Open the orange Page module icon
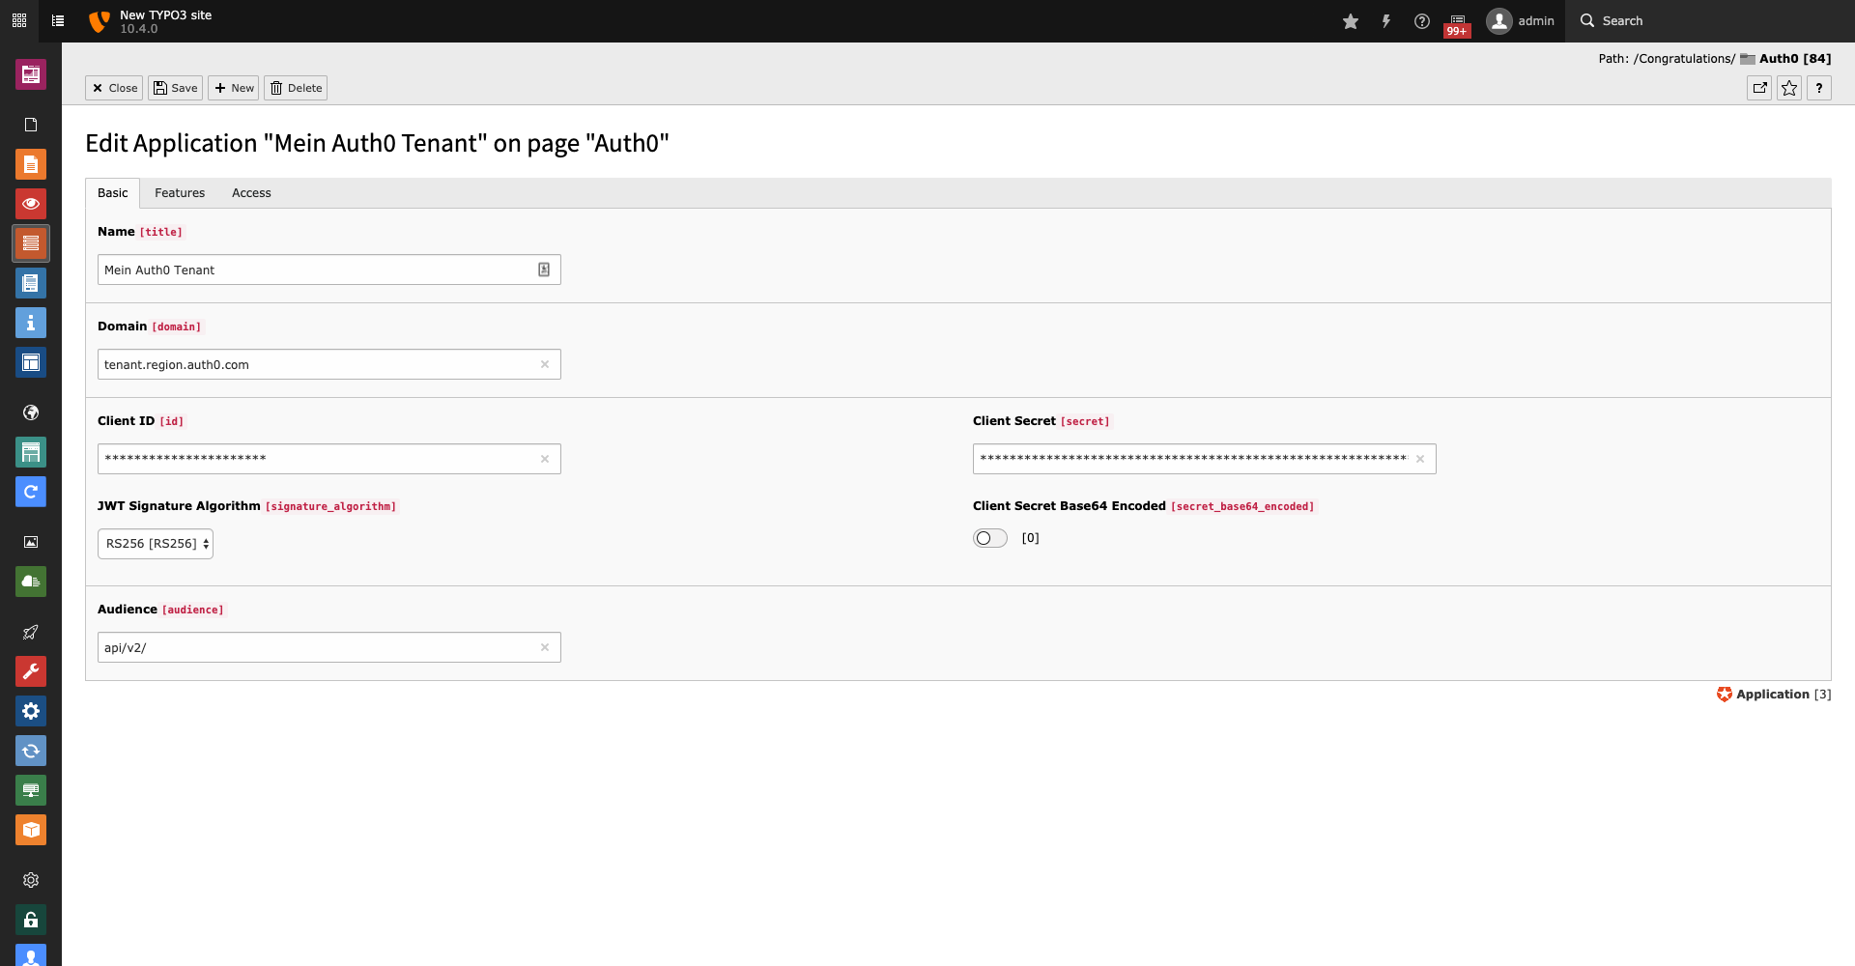 [31, 164]
